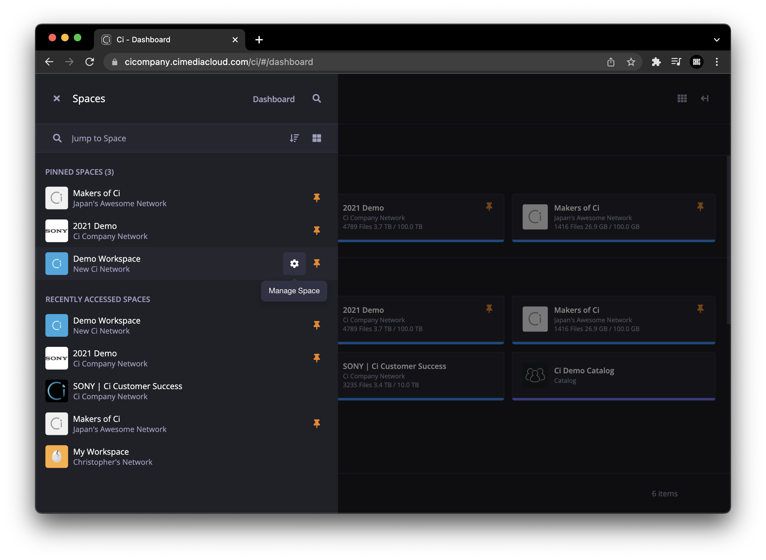Image resolution: width=766 pixels, height=560 pixels.
Task: Open first 2021 Demo dashboard card
Action: (421, 218)
